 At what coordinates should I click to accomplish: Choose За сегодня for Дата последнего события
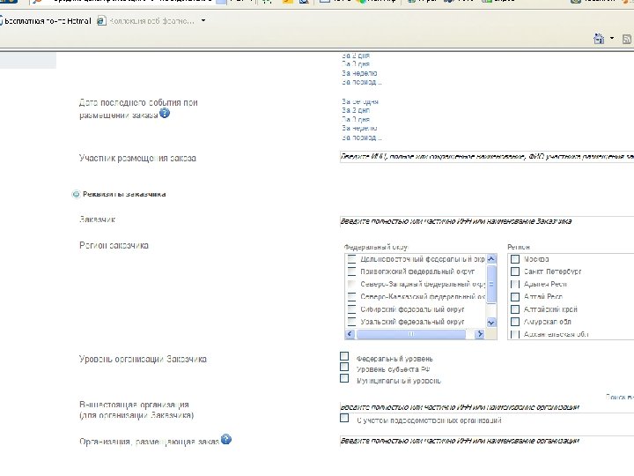pyautogui.click(x=360, y=101)
